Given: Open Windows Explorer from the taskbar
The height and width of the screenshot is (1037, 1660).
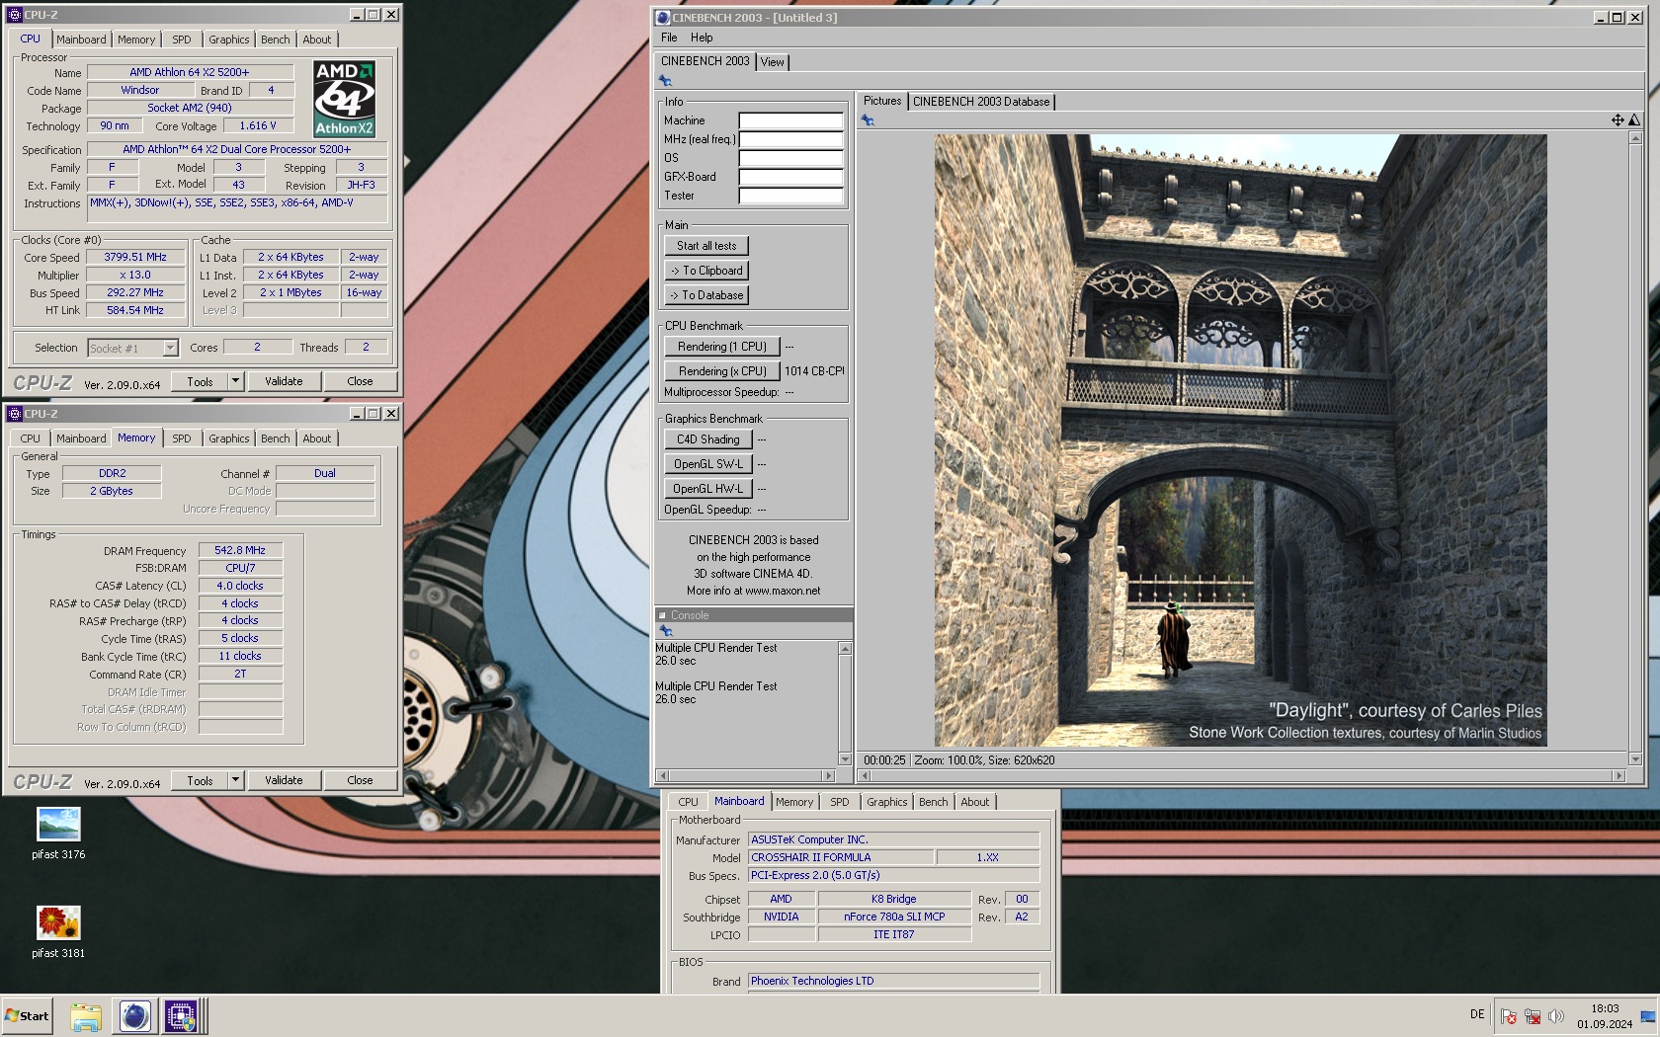Looking at the screenshot, I should [x=86, y=1016].
